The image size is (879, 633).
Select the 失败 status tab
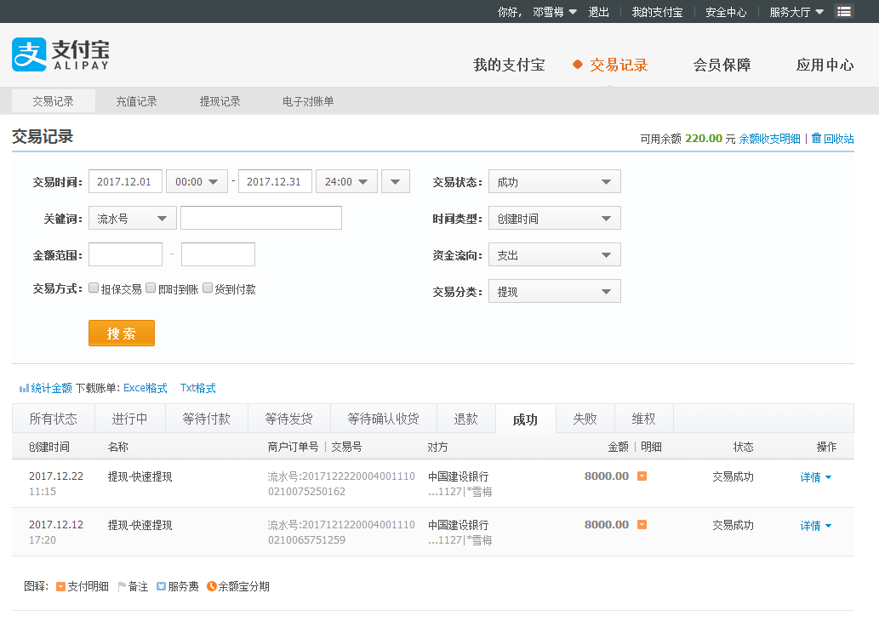pos(585,419)
